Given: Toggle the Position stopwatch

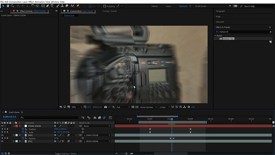Looking at the screenshot, I should click(x=23, y=129).
